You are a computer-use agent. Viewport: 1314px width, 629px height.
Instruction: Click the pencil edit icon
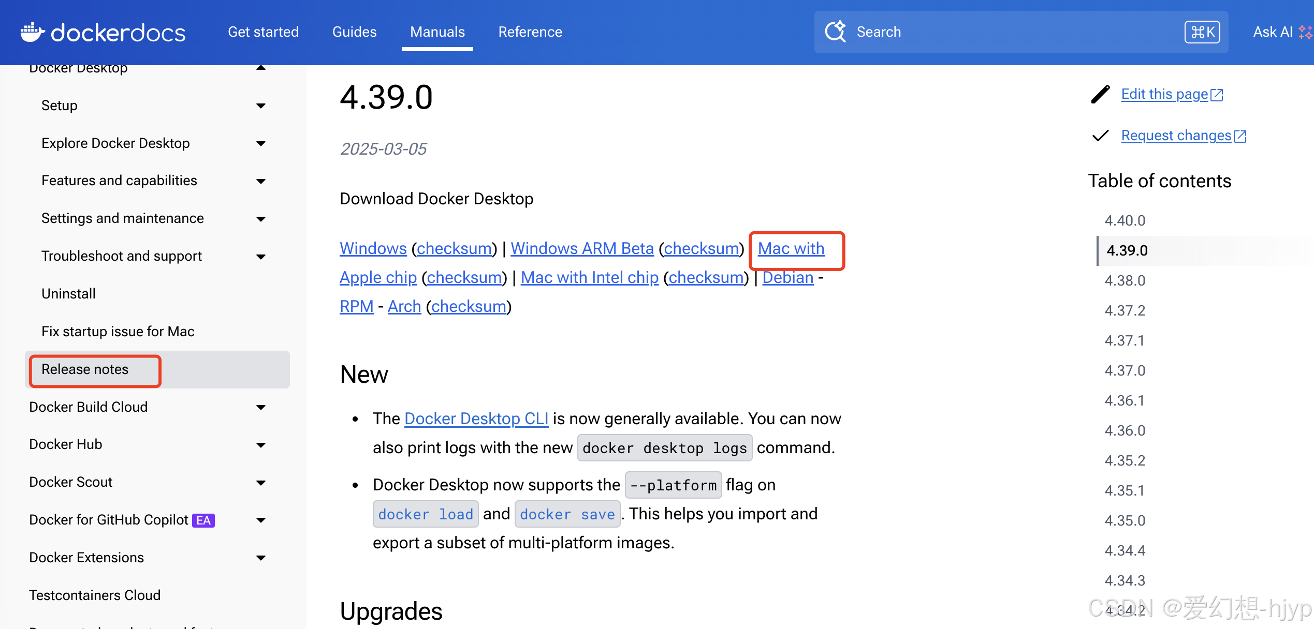1100,94
